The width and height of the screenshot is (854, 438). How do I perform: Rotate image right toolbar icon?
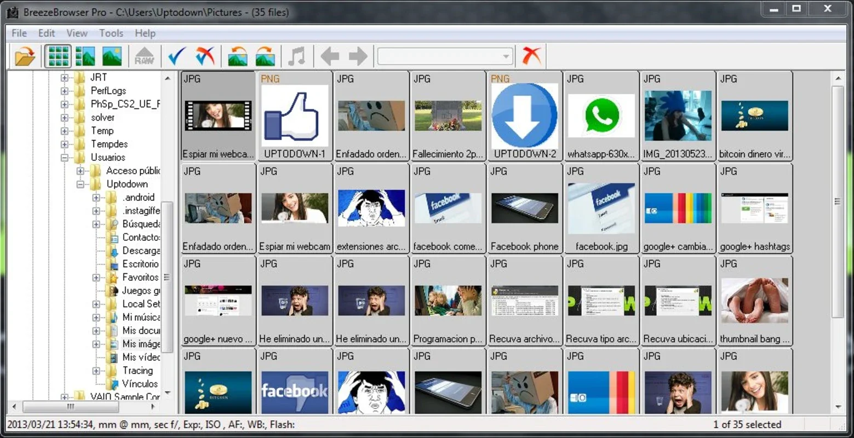(265, 56)
